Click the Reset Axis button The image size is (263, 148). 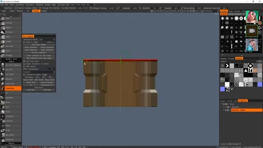point(31,83)
